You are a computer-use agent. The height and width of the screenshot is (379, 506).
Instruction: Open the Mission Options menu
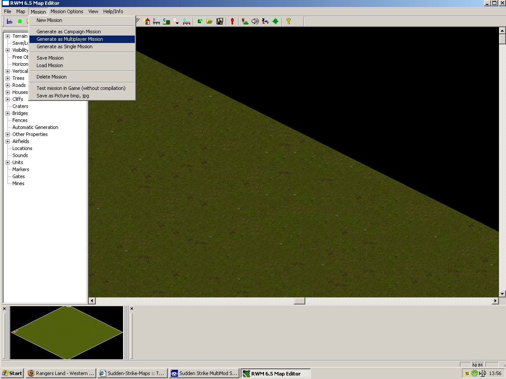point(67,11)
